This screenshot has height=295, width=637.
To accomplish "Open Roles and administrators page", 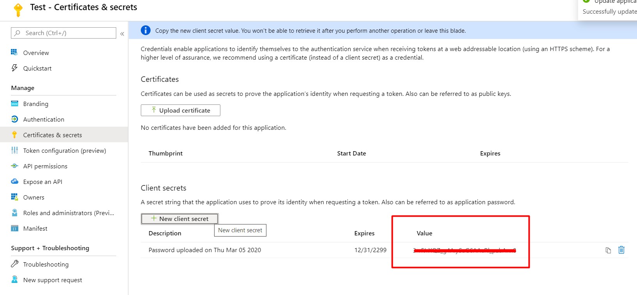I will 68,213.
